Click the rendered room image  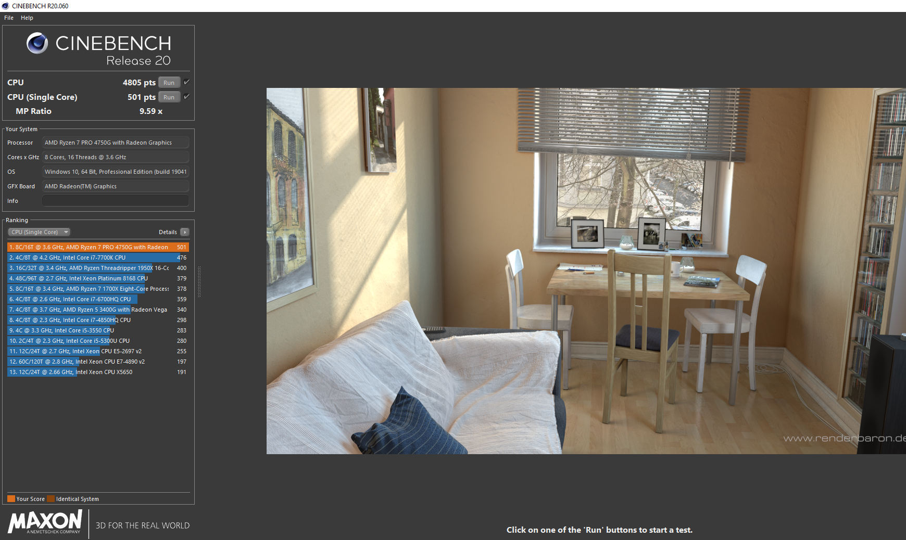click(x=586, y=271)
